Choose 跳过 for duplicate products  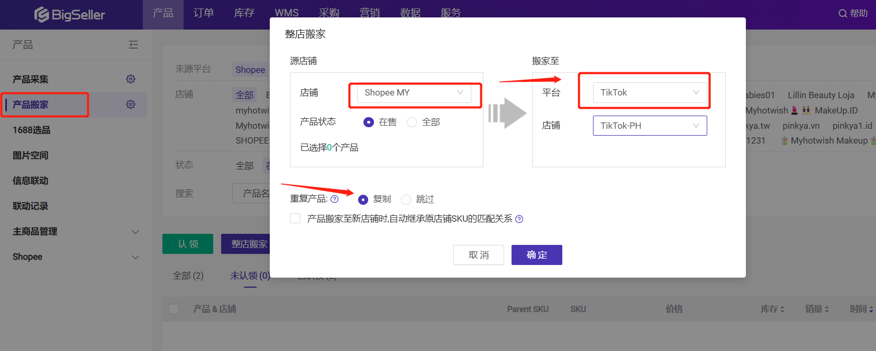[x=406, y=200]
